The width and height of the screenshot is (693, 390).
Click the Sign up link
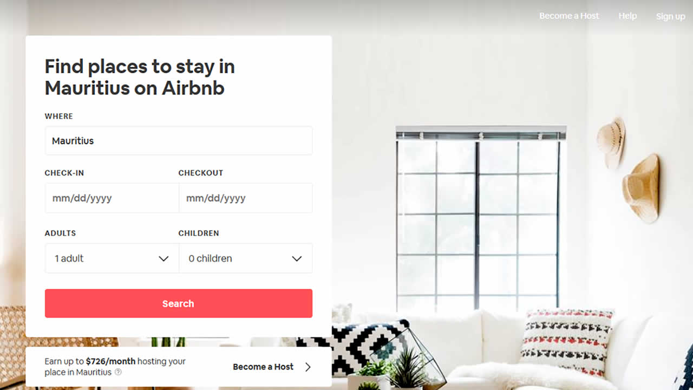pos(670,16)
